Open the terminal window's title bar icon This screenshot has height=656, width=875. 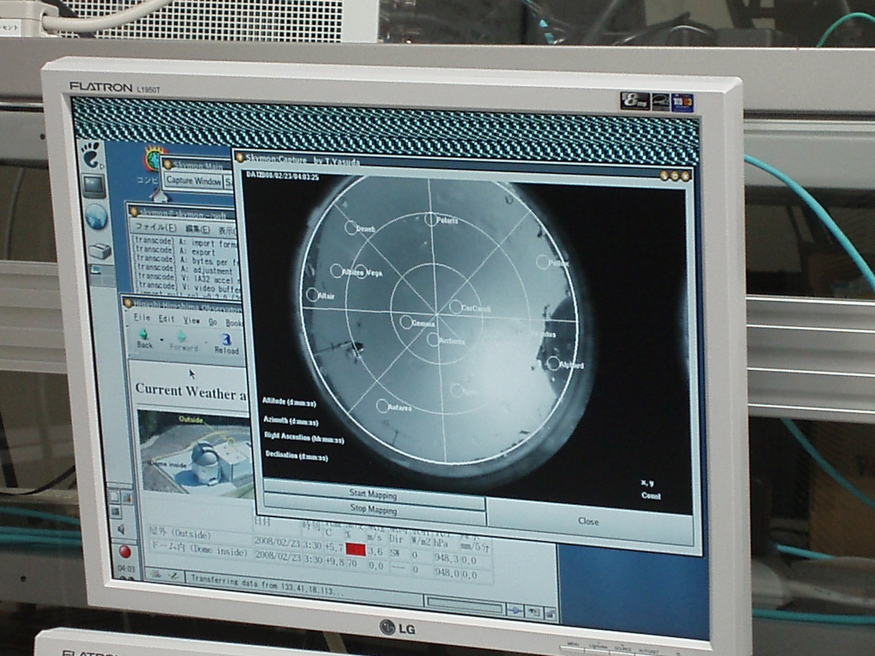point(135,211)
